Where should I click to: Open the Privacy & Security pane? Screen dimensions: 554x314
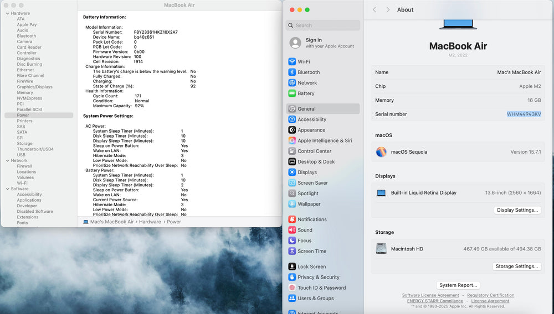pos(318,278)
